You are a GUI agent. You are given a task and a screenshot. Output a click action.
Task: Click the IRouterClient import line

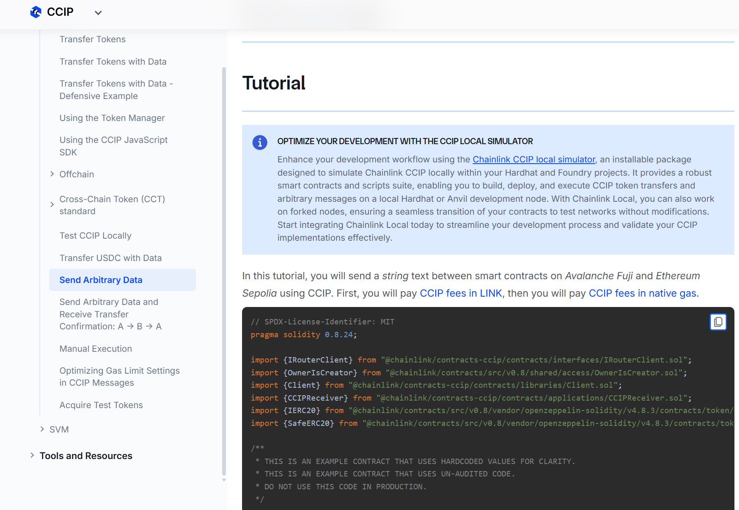[x=471, y=360]
